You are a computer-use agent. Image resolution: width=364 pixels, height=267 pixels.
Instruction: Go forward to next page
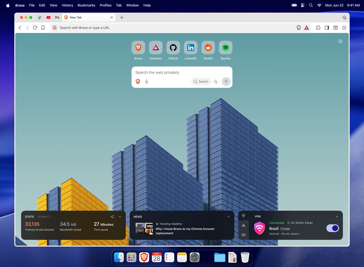coord(27,28)
